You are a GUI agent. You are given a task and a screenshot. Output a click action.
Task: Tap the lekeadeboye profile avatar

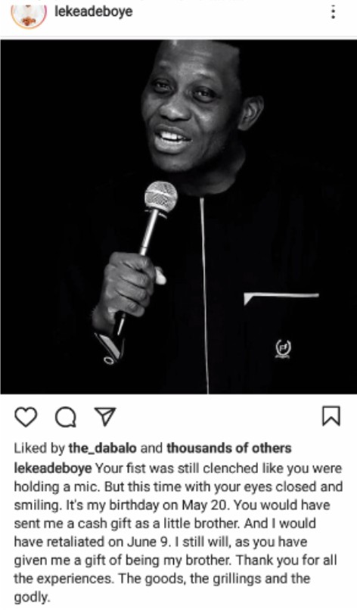[x=29, y=14]
